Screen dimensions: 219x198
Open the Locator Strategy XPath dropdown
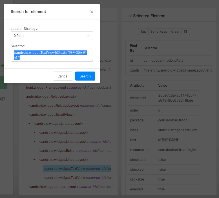pos(52,36)
